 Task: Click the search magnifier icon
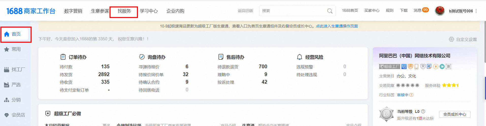pos(330,11)
